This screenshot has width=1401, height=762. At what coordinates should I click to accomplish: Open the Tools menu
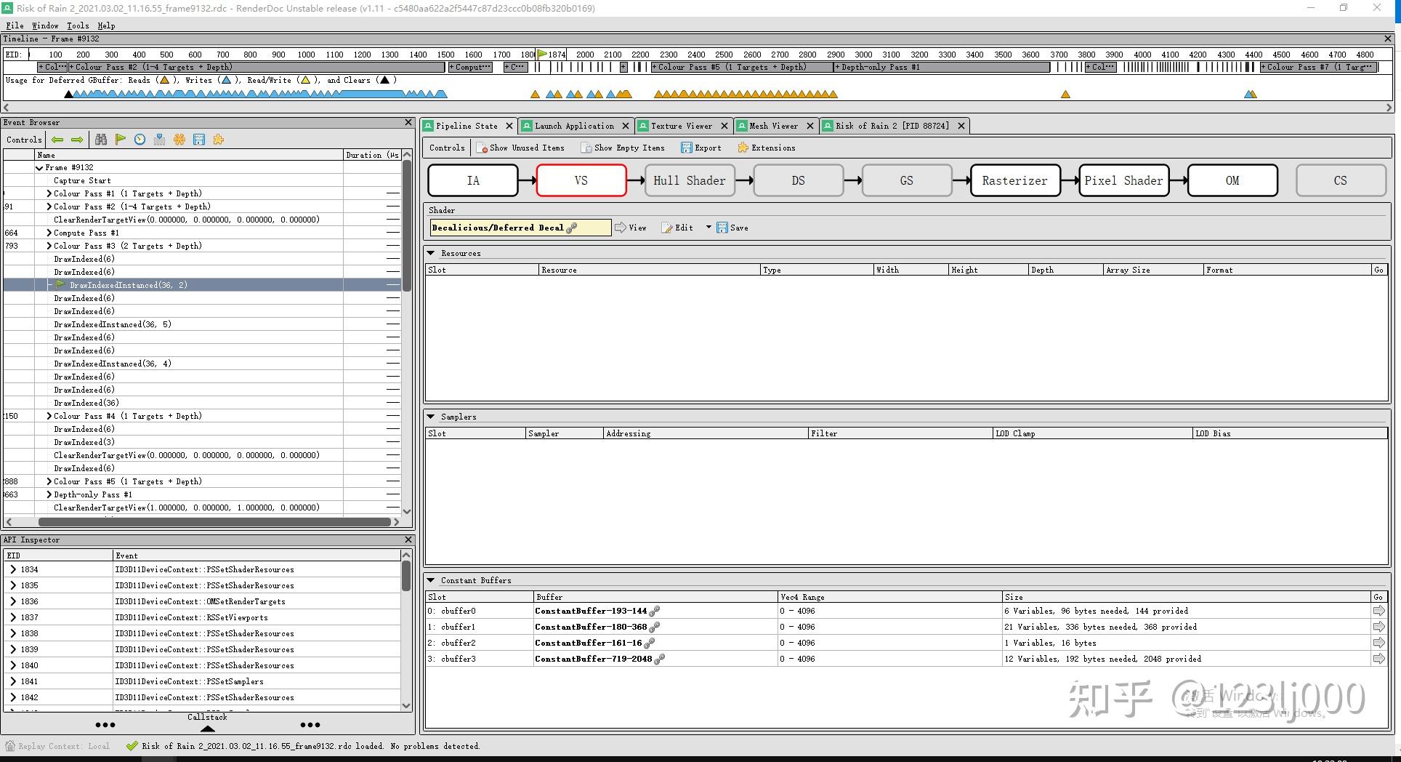78,25
